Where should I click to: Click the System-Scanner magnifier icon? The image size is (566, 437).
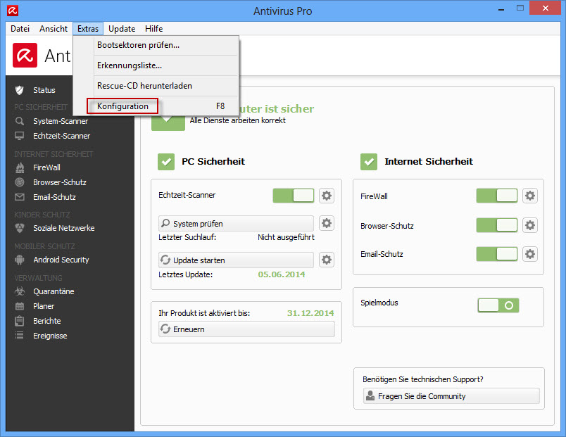tap(20, 121)
